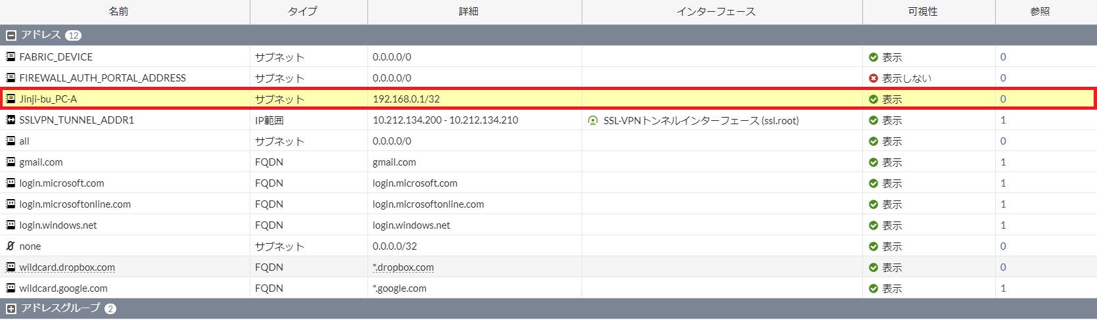Collapse the アドレス section
This screenshot has height=320, width=1097.
pos(11,35)
